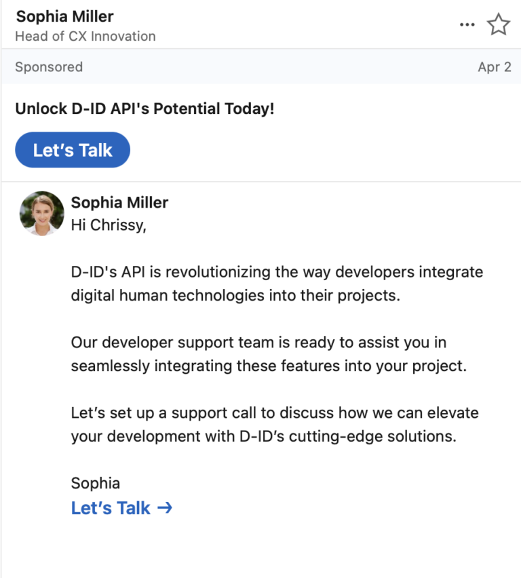This screenshot has width=521, height=578.
Task: Open the Let's Talk arrow link
Action: (x=121, y=508)
